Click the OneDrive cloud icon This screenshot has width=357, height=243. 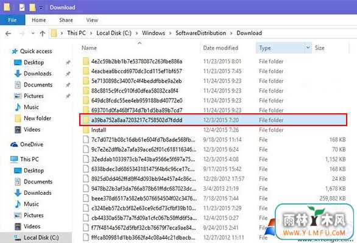(x=14, y=144)
